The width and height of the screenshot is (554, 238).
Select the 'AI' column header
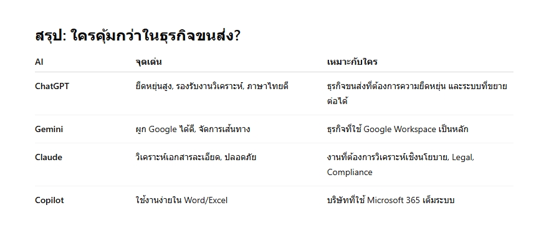point(39,62)
